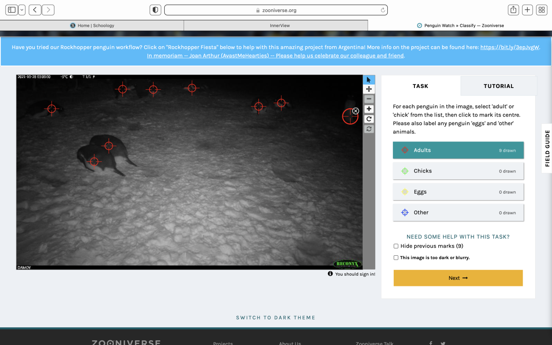Click the red mark on leftmost penguin

pos(51,109)
